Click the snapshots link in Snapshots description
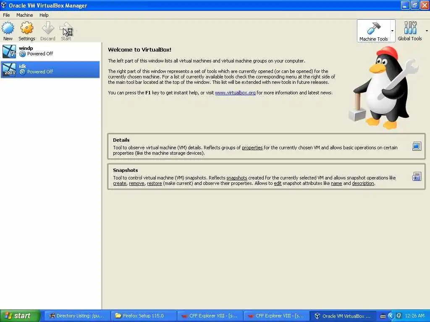This screenshot has width=430, height=322. point(237,178)
